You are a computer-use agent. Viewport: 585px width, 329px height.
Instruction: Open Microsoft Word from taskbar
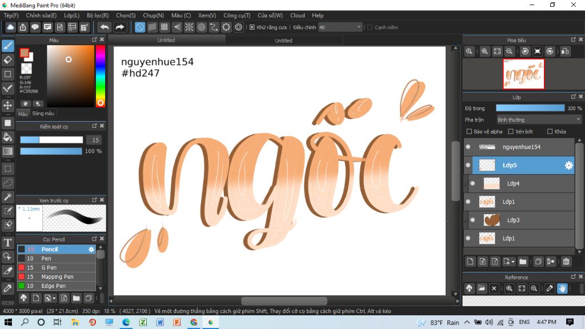(160, 322)
